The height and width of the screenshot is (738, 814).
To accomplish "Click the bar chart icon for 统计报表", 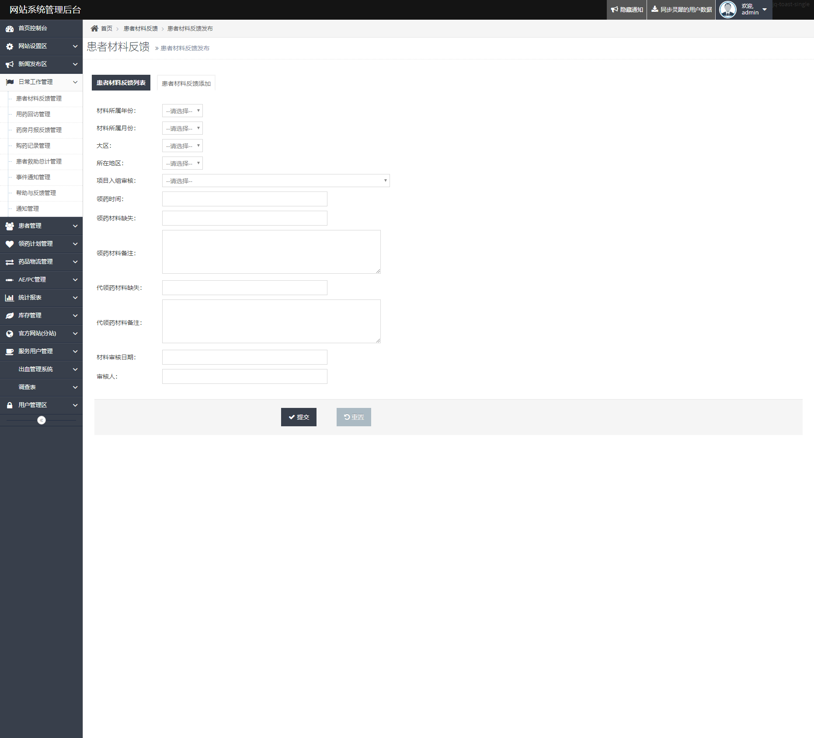I will 10,298.
